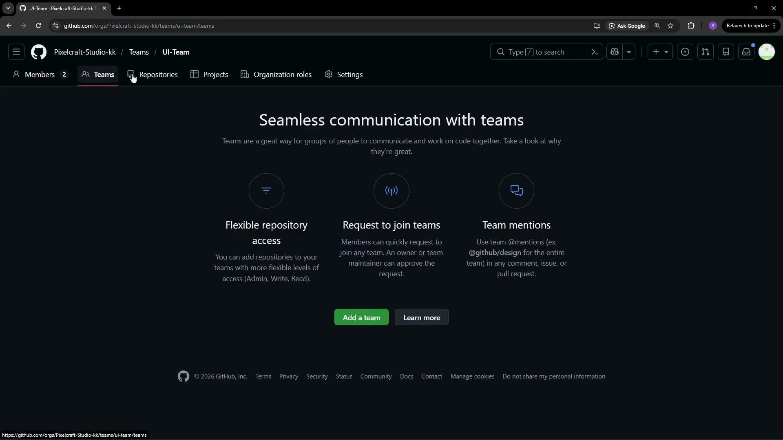Screen dimensions: 783x440
Task: Go to GitHub home via Octocat logo
Action: [39, 52]
